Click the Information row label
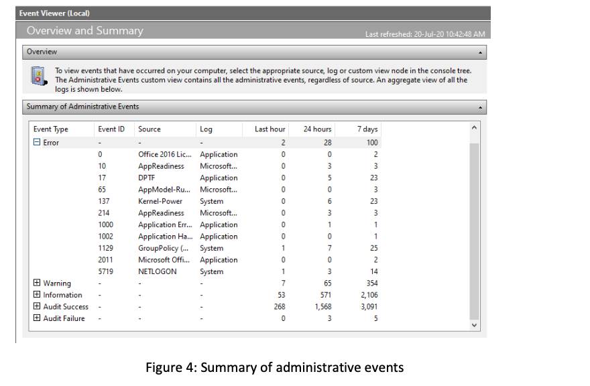This screenshot has width=590, height=386. (x=62, y=295)
